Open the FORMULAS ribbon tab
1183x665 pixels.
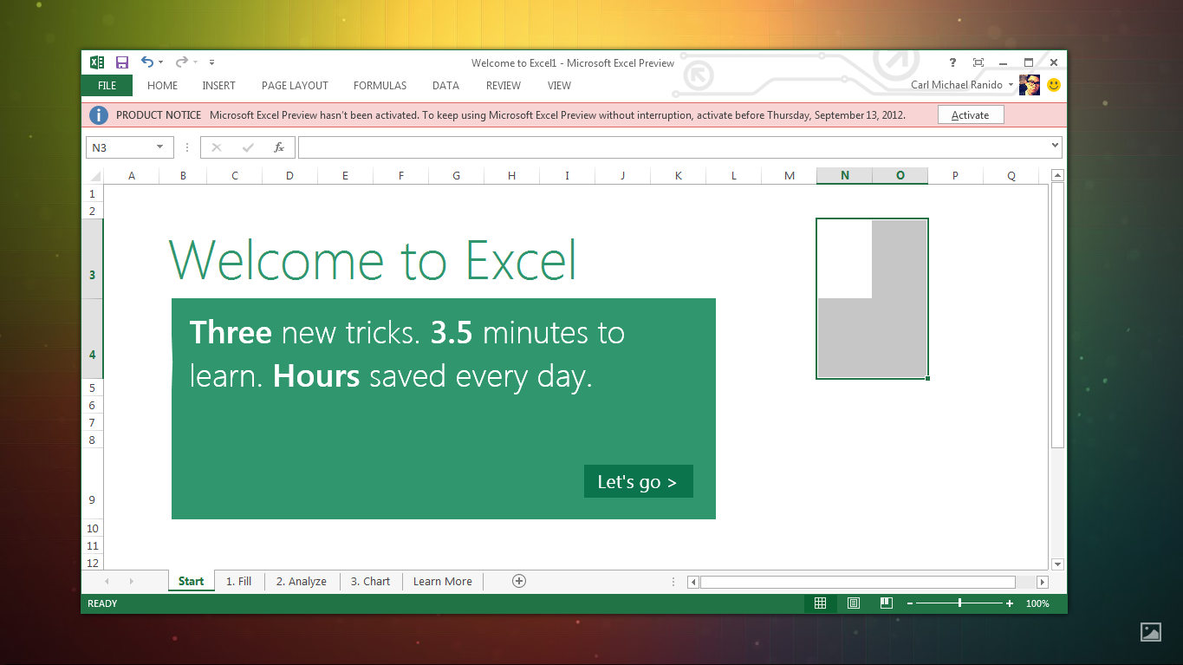click(380, 85)
